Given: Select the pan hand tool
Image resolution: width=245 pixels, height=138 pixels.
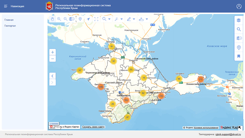Looking at the screenshot, I should click(x=52, y=19).
